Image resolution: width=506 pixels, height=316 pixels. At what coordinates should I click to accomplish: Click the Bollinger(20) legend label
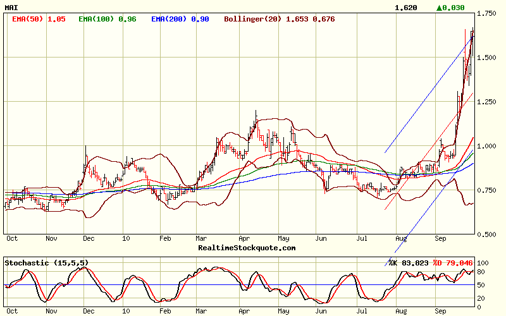(280, 19)
